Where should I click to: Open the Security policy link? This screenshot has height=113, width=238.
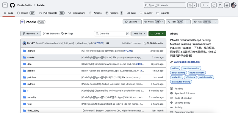(182, 103)
